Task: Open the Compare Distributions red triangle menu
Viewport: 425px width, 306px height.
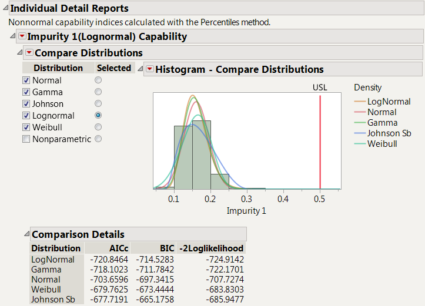Action: pyautogui.click(x=29, y=52)
